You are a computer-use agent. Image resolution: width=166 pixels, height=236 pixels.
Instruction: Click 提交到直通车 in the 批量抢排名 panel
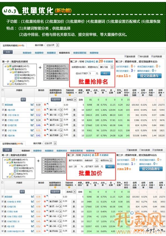[149, 75]
